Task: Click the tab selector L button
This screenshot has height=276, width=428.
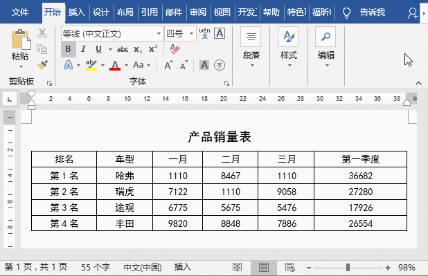Action: coord(10,100)
